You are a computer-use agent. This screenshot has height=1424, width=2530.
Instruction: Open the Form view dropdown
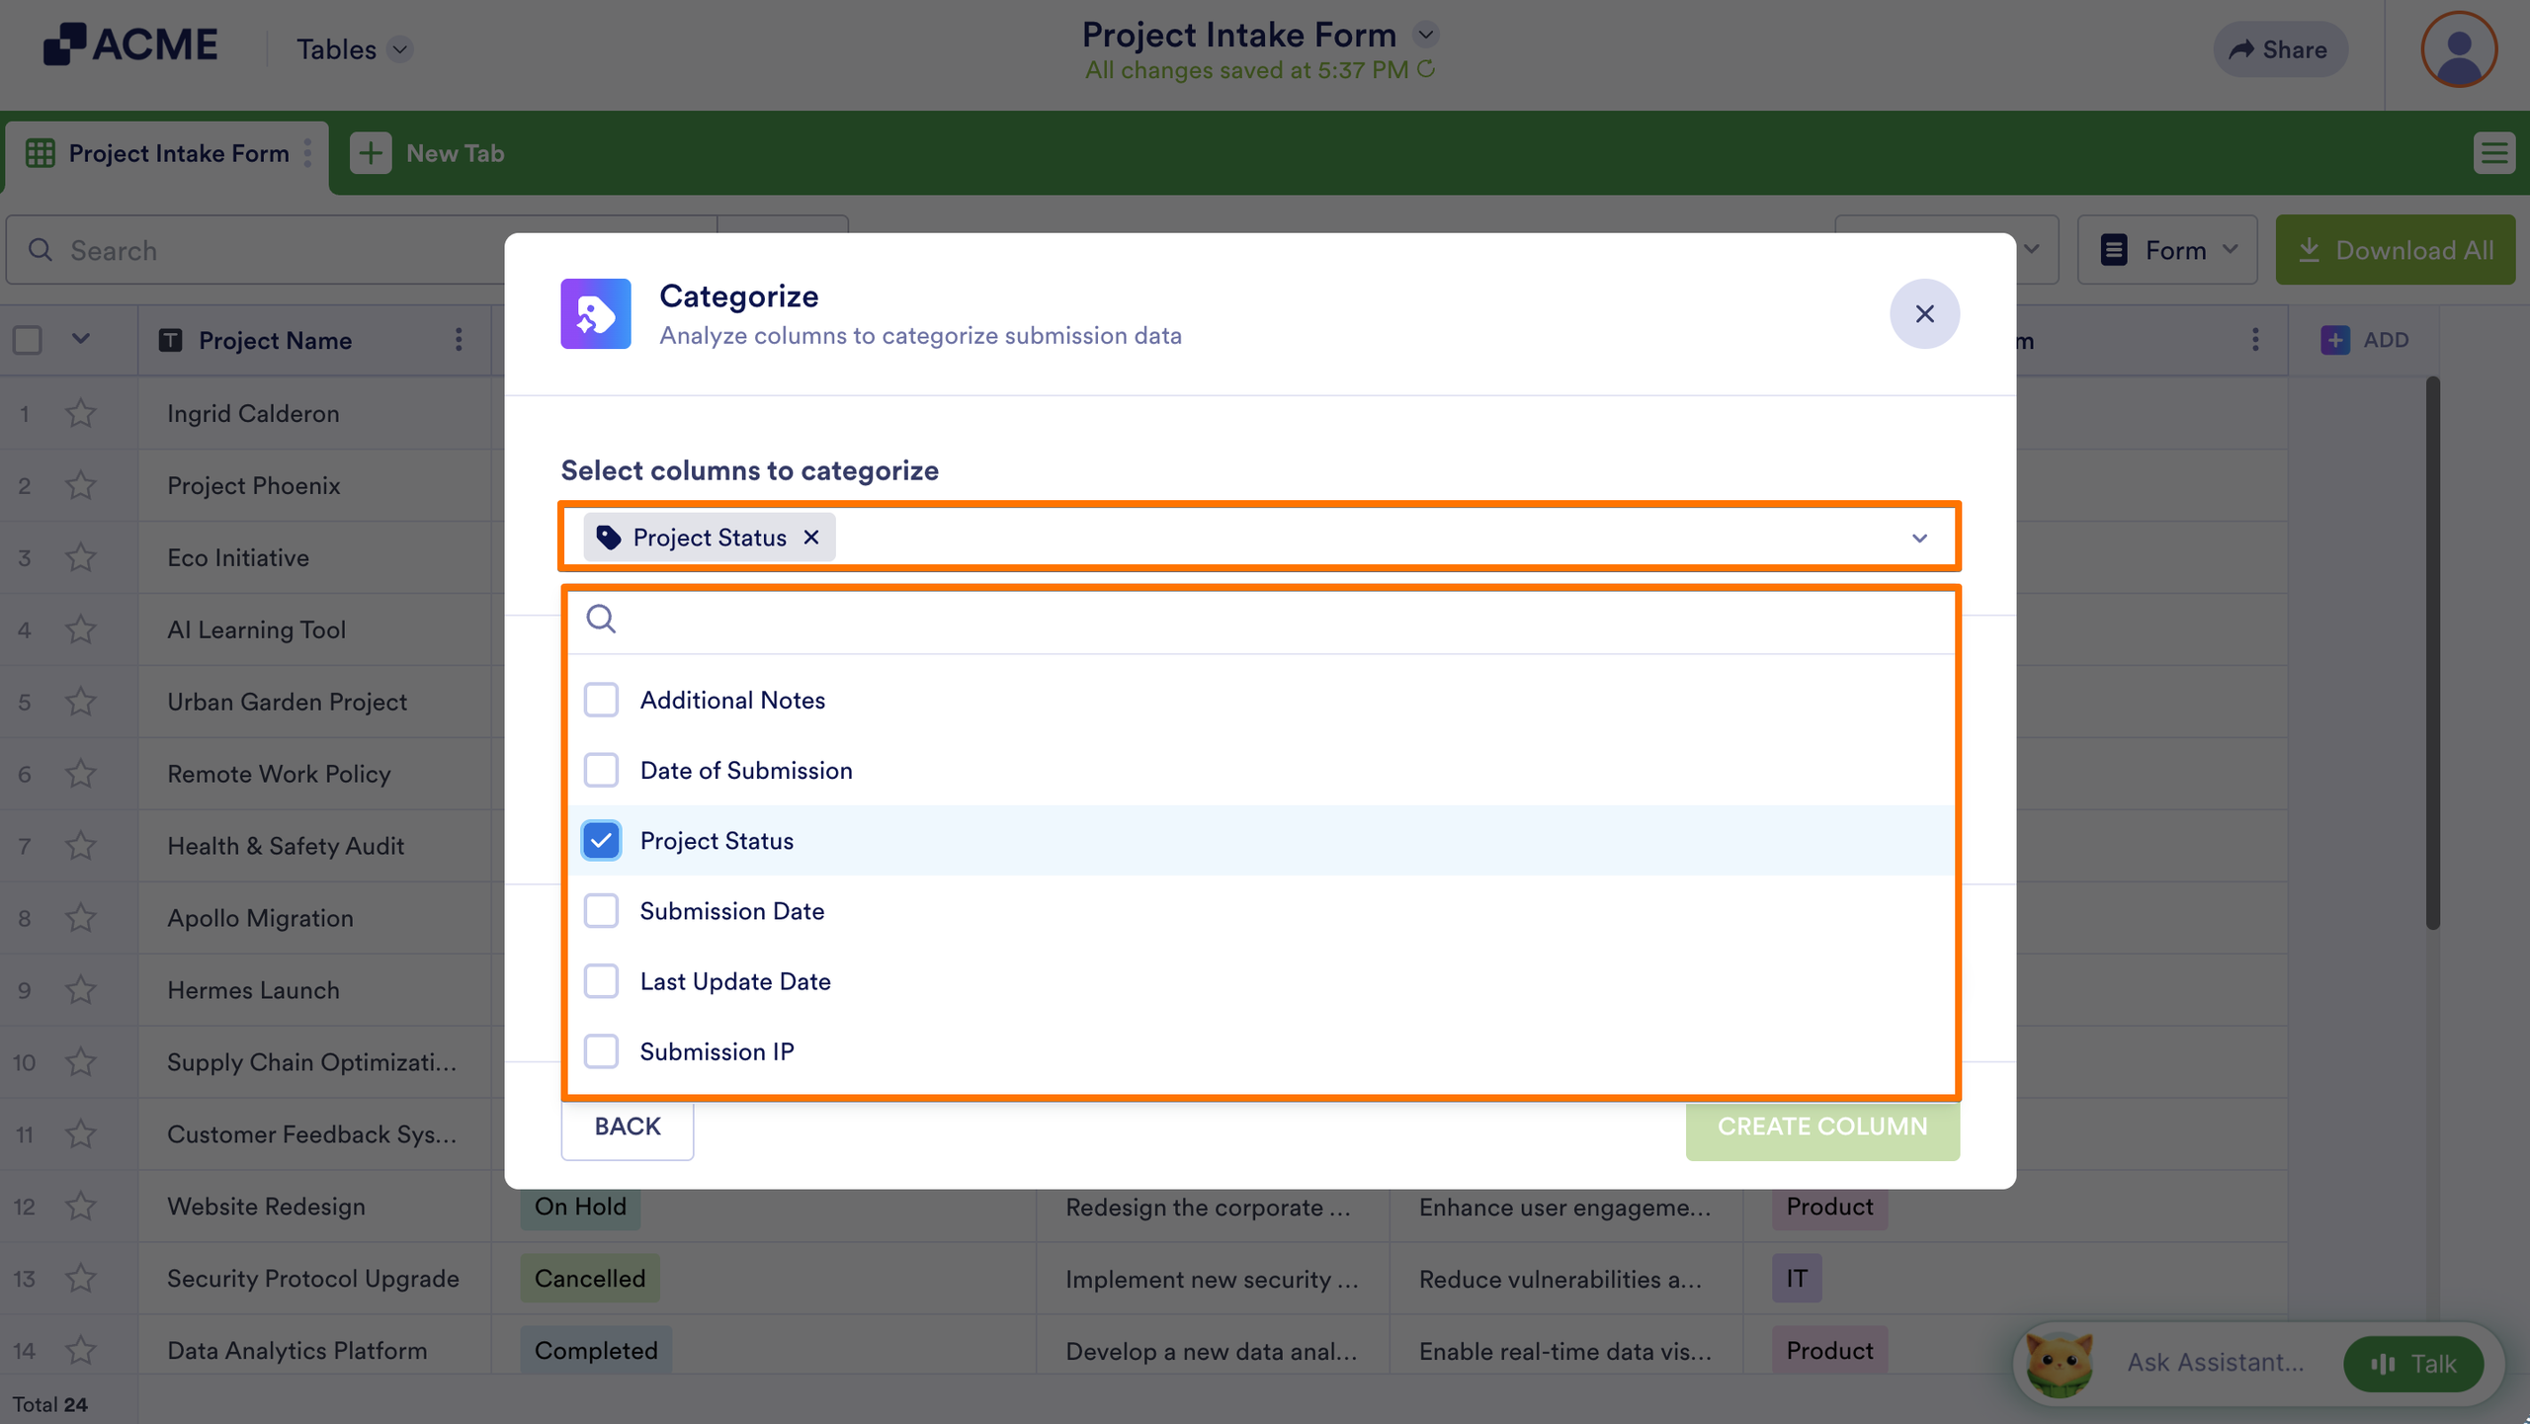(x=2167, y=250)
